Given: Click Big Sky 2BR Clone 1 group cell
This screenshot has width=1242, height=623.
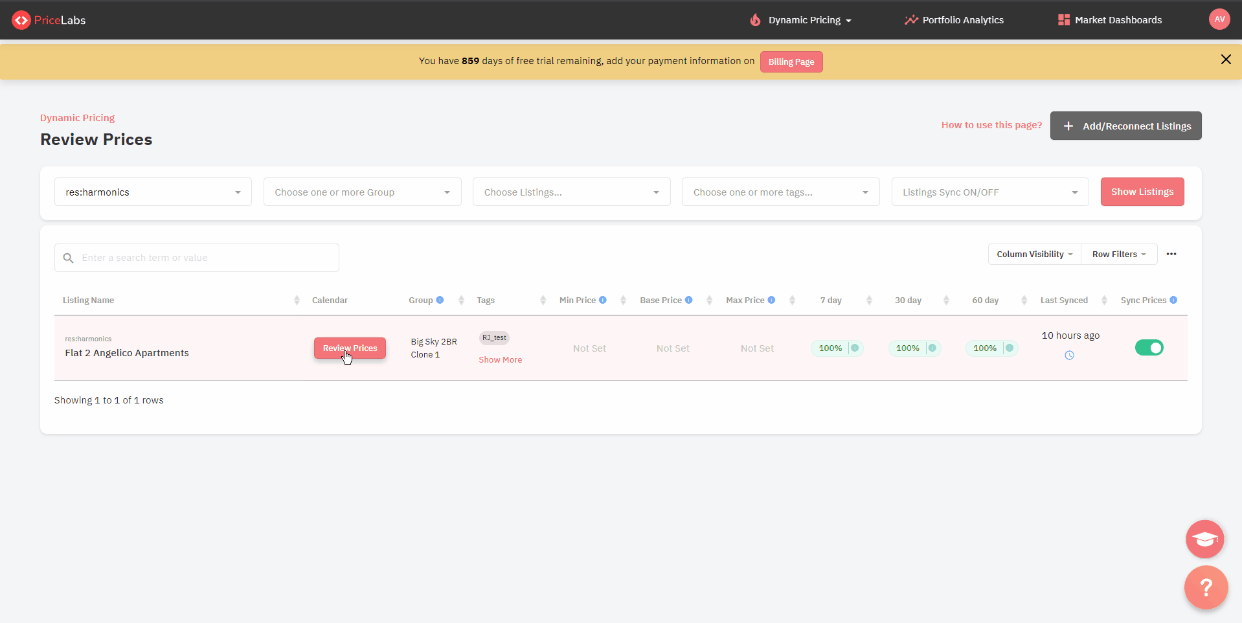Looking at the screenshot, I should [x=434, y=348].
